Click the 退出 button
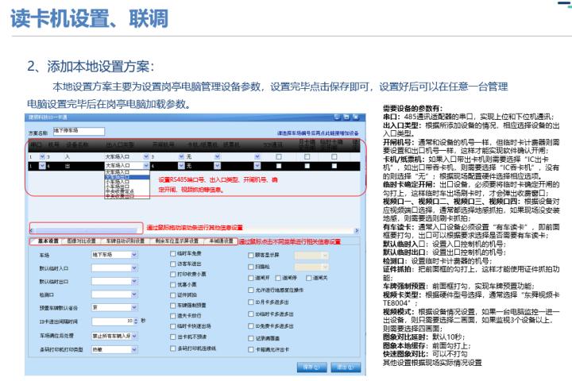572x381 pixels. pyautogui.click(x=346, y=368)
